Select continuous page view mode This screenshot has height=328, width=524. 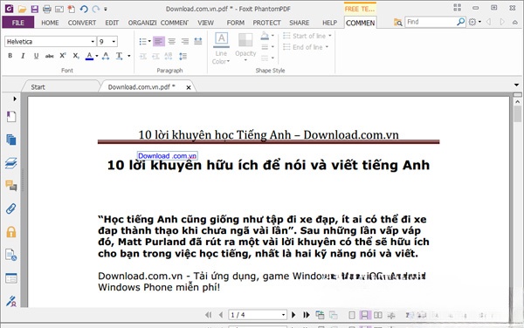click(364, 315)
